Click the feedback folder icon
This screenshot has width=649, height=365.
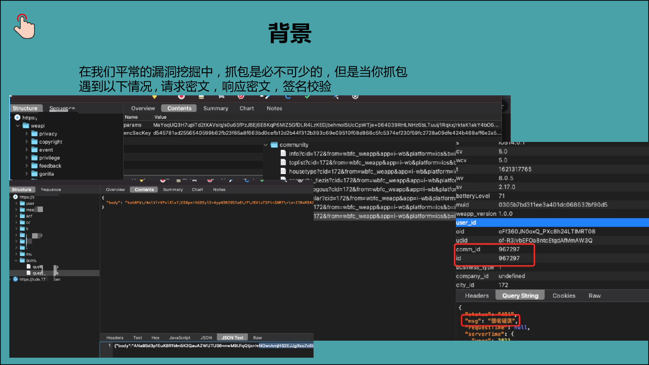tap(34, 166)
